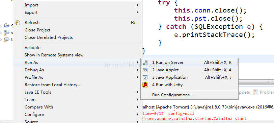Expand the Profile As submenu arrow
This screenshot has width=274, height=123.
(x=138, y=77)
